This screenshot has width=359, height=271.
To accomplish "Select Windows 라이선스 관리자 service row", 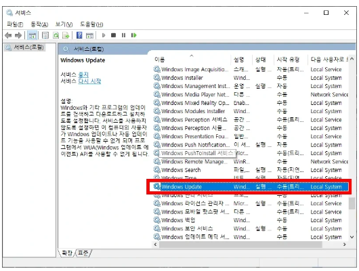I will pyautogui.click(x=251, y=203).
